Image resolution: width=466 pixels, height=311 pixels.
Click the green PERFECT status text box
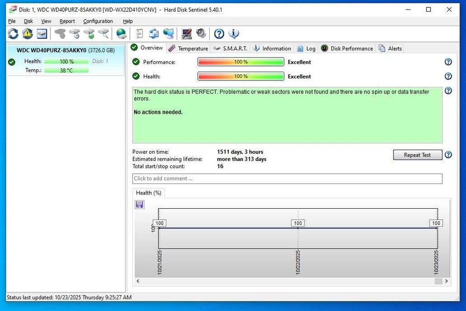[x=287, y=115]
